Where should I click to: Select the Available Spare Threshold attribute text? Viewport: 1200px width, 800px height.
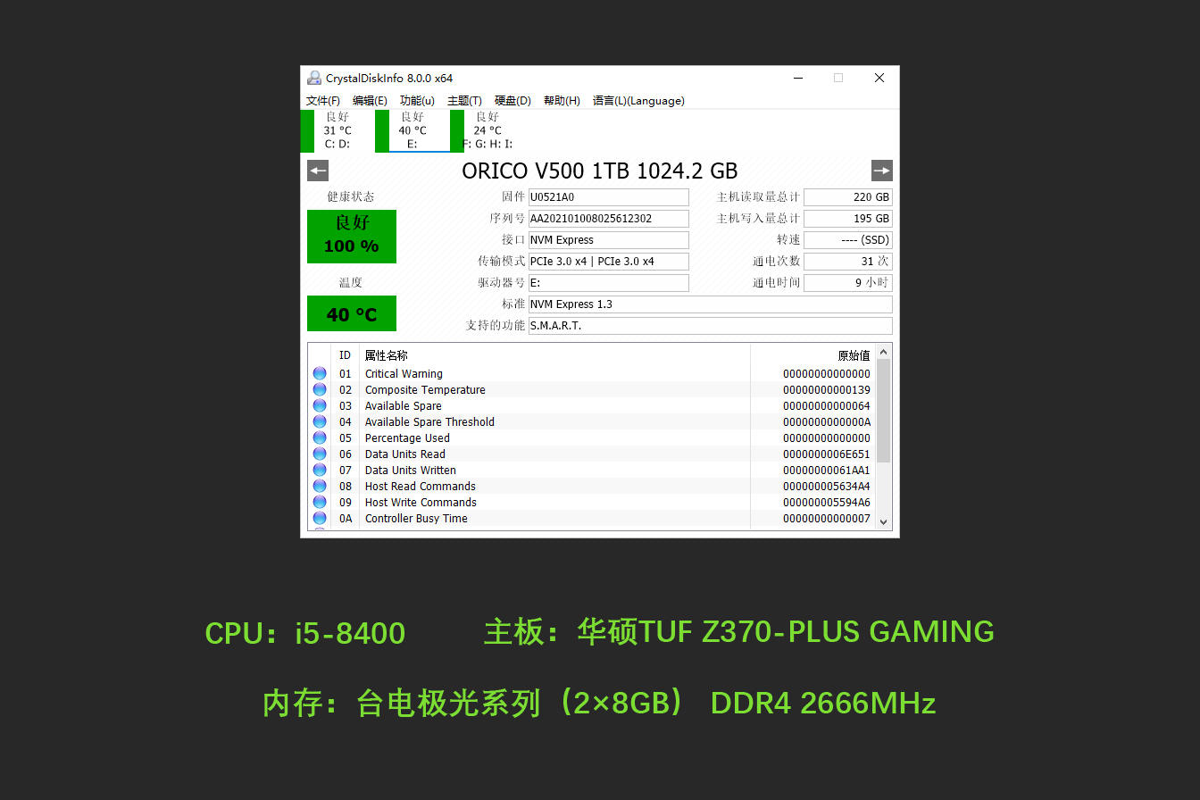click(x=429, y=422)
